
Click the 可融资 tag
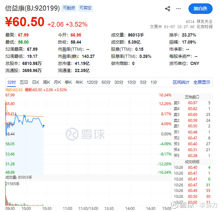pyautogui.click(x=69, y=8)
